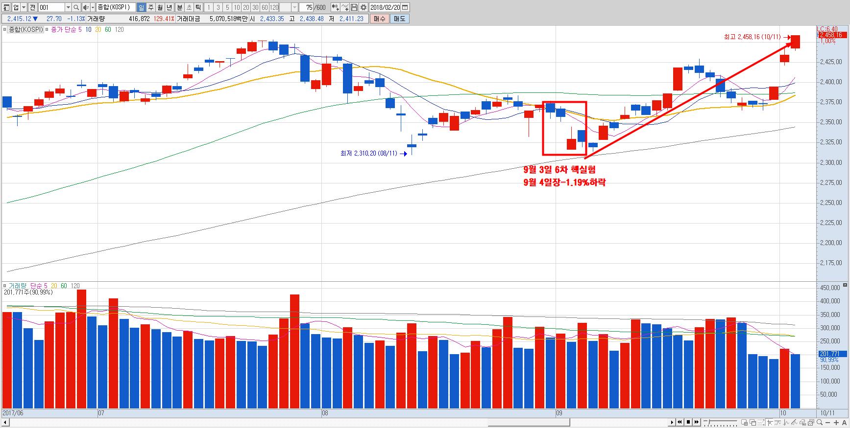This screenshot has height=428, width=850.
Task: Click the pencil line drawing icon
Action: 794,422
